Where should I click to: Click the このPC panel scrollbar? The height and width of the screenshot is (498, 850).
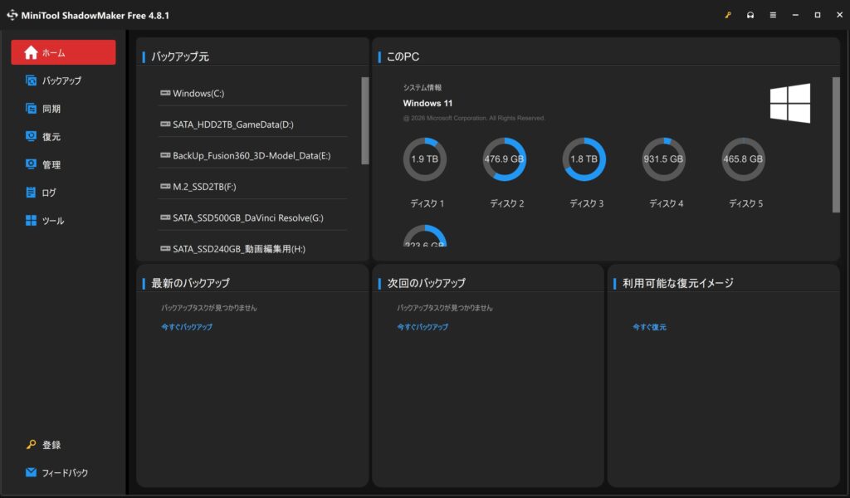[836, 144]
